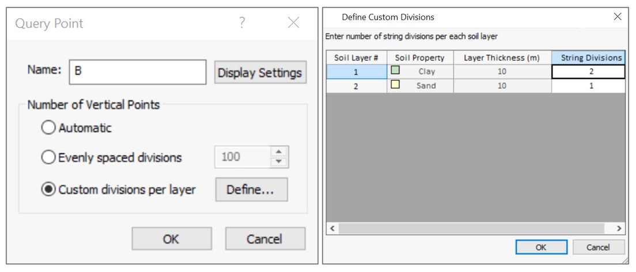Open the Display Settings button
The width and height of the screenshot is (636, 272).
260,73
